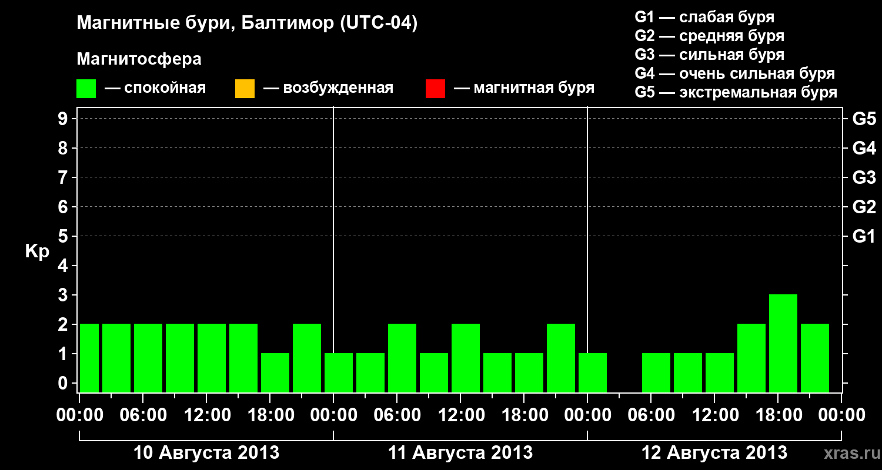The width and height of the screenshot is (882, 470).
Task: Click the G5 label on right axis
Action: tap(864, 119)
